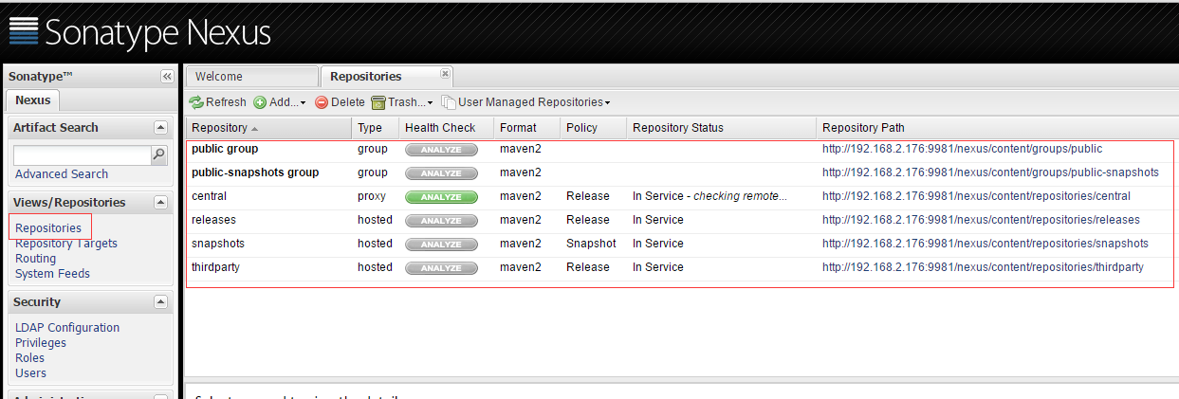The image size is (1179, 399).
Task: Click ANALYZE for public group row
Action: click(x=441, y=149)
